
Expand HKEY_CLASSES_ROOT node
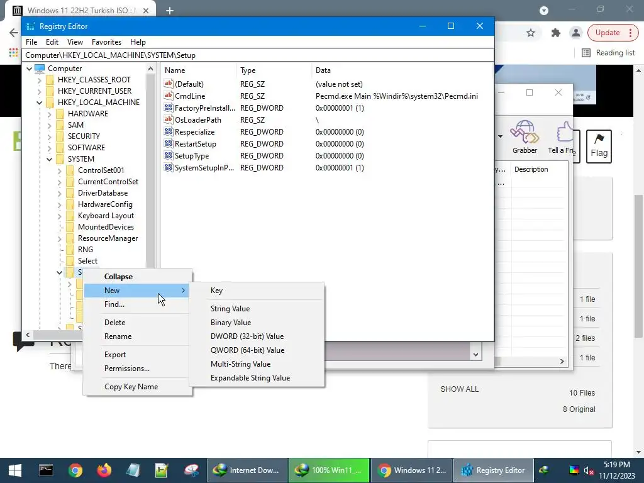(40, 80)
